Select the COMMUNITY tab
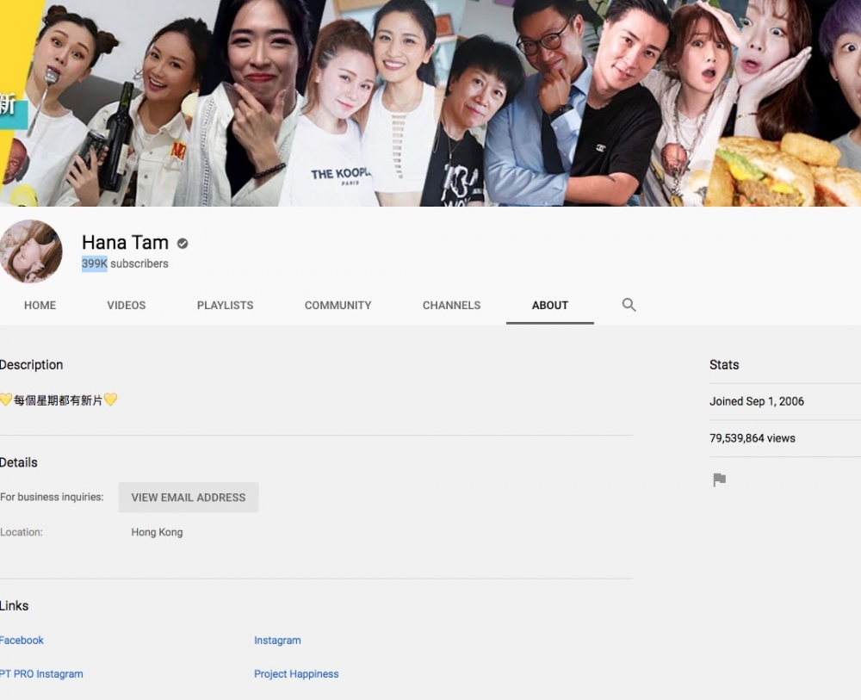This screenshot has height=700, width=861. click(x=338, y=306)
